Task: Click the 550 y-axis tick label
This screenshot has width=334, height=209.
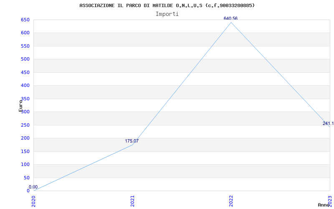Action: (25, 46)
